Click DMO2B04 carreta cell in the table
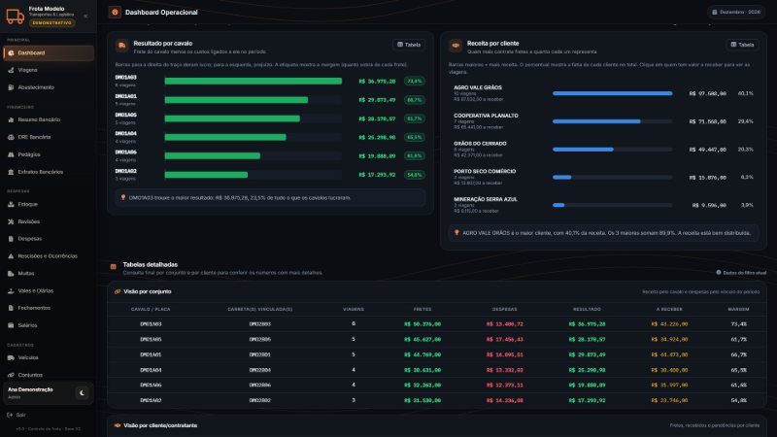 [x=260, y=370]
